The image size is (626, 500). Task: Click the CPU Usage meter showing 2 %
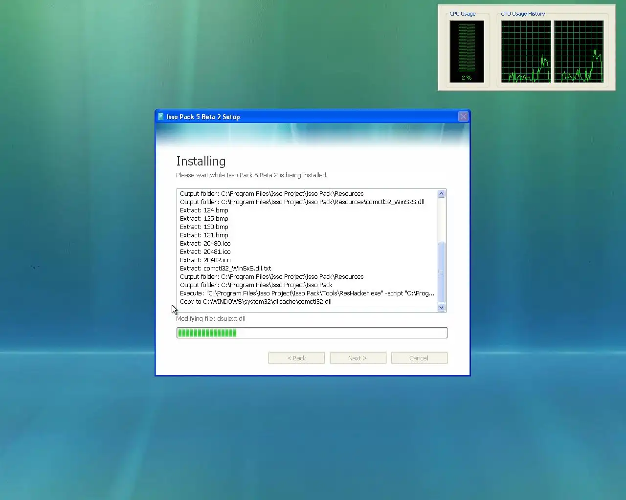click(467, 51)
